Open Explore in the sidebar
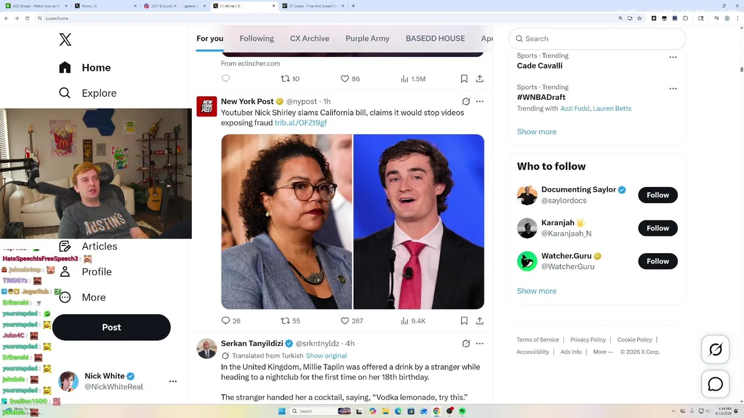Image resolution: width=744 pixels, height=418 pixels. [88, 93]
